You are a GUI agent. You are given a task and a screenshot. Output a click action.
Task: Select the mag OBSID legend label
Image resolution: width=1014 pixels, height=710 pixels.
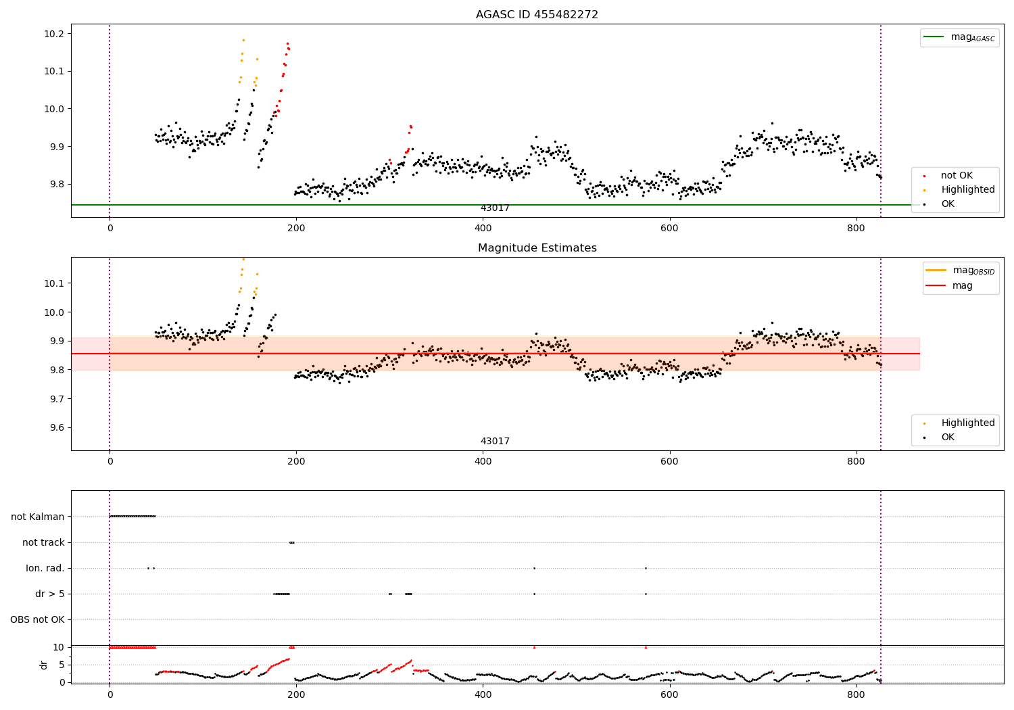(x=974, y=270)
